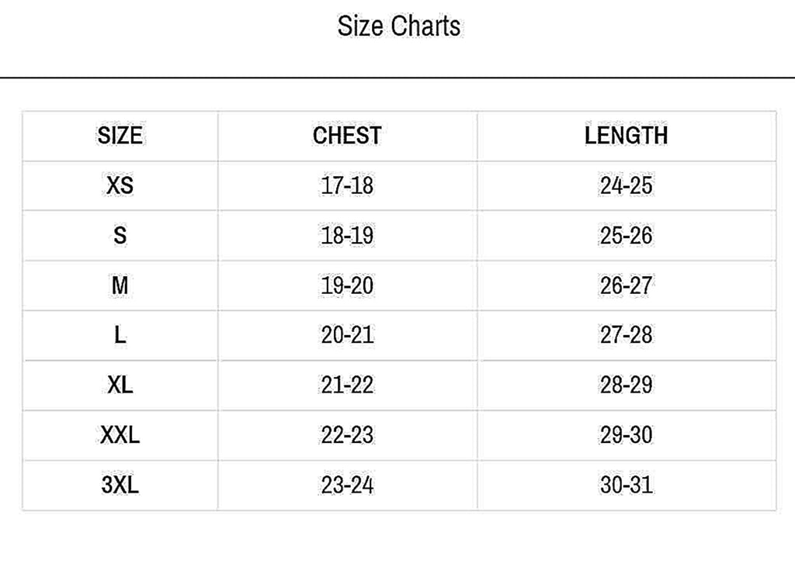Image resolution: width=795 pixels, height=574 pixels.
Task: Select the LENGTH column header
Action: pyautogui.click(x=627, y=136)
